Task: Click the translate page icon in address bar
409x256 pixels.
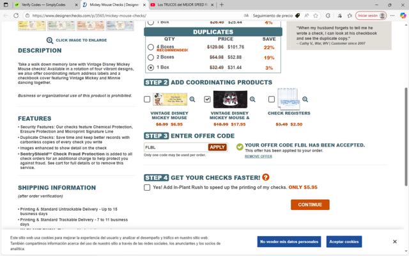Action: pos(246,15)
